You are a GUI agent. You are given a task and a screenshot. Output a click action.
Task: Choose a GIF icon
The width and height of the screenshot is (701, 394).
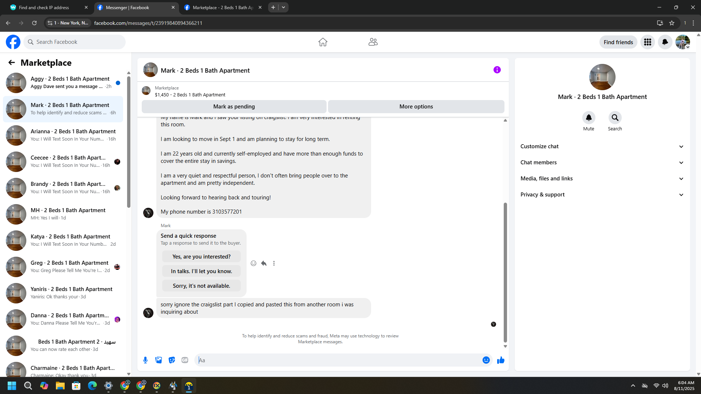click(185, 360)
